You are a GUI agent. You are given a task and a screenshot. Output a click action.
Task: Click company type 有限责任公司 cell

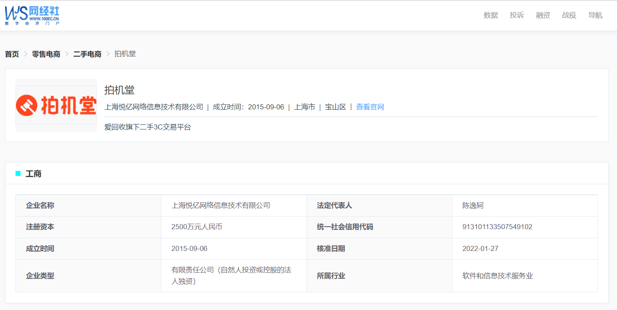point(234,276)
